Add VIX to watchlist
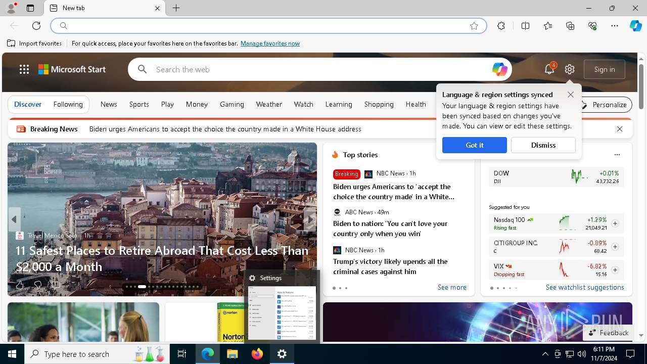This screenshot has width=647, height=364. (x=615, y=270)
